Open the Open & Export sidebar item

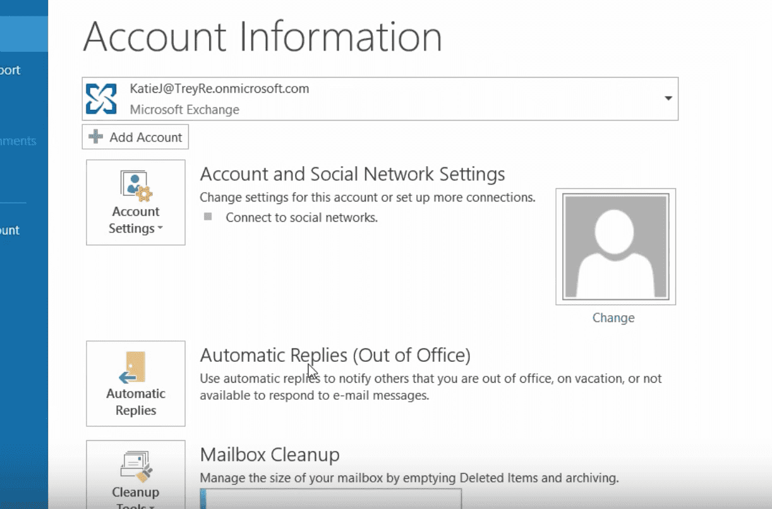click(x=10, y=70)
